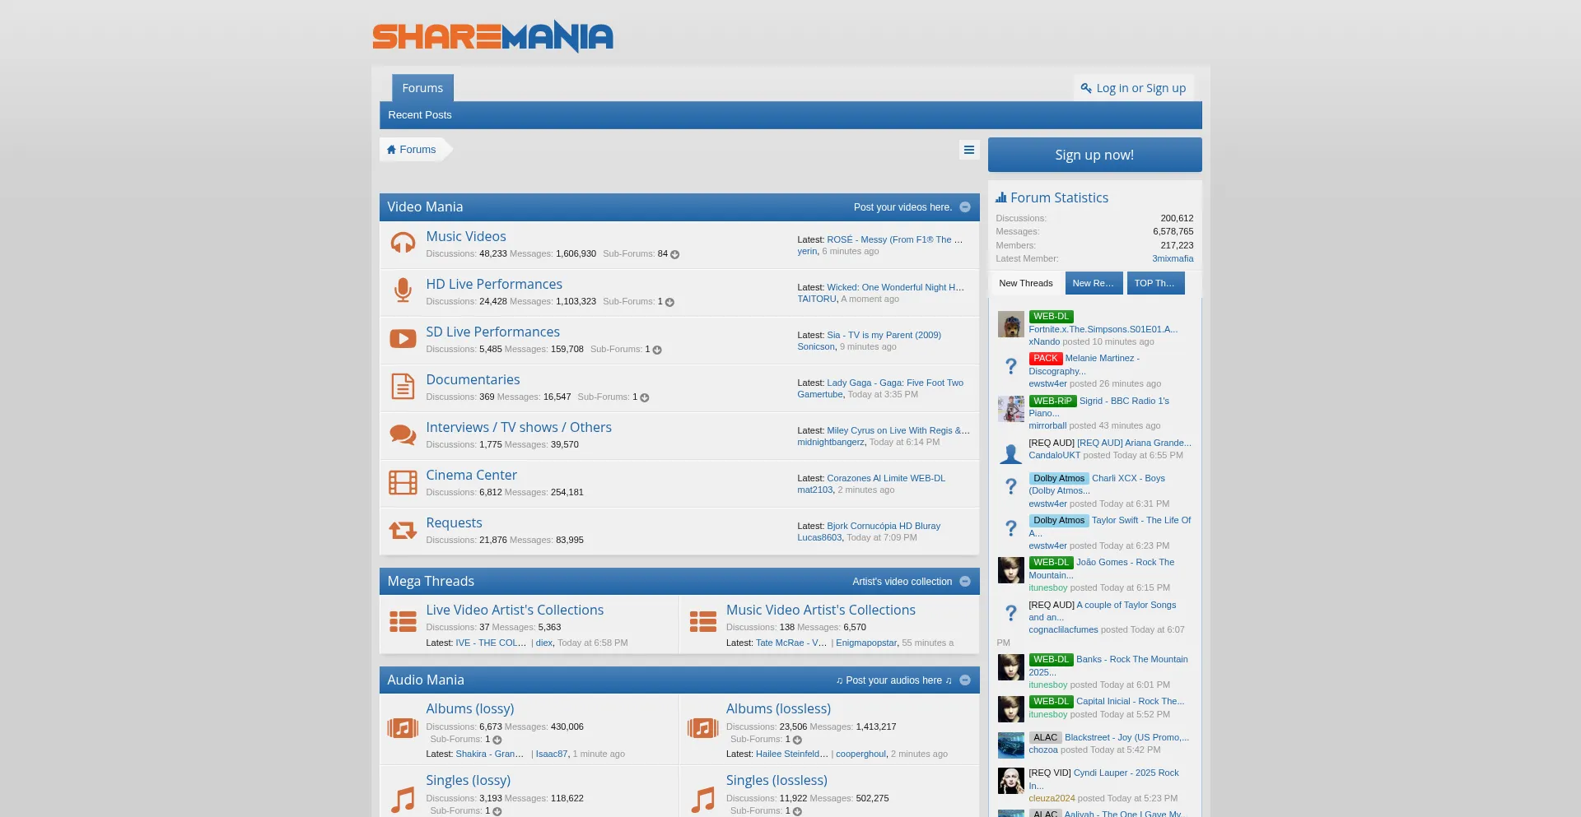Switch to the New Re... statistics tab
1581x817 pixels.
pos(1093,283)
